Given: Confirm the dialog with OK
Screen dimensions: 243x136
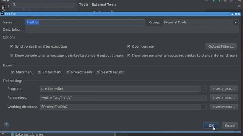Looking at the screenshot, I should [x=211, y=125].
